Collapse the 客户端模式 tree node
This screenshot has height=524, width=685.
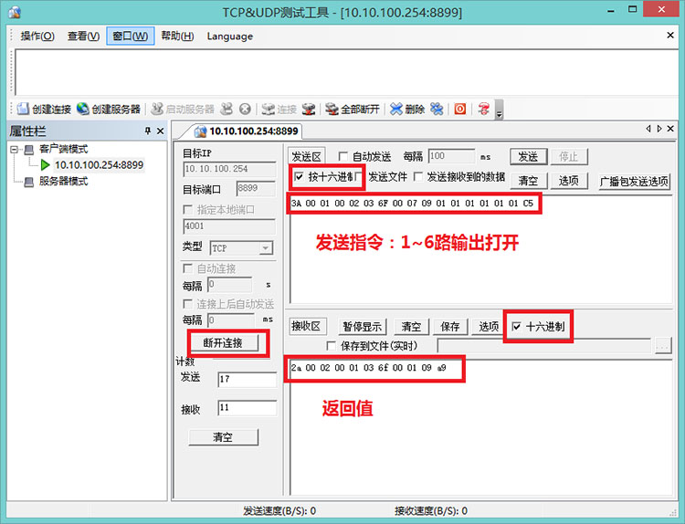(14, 150)
